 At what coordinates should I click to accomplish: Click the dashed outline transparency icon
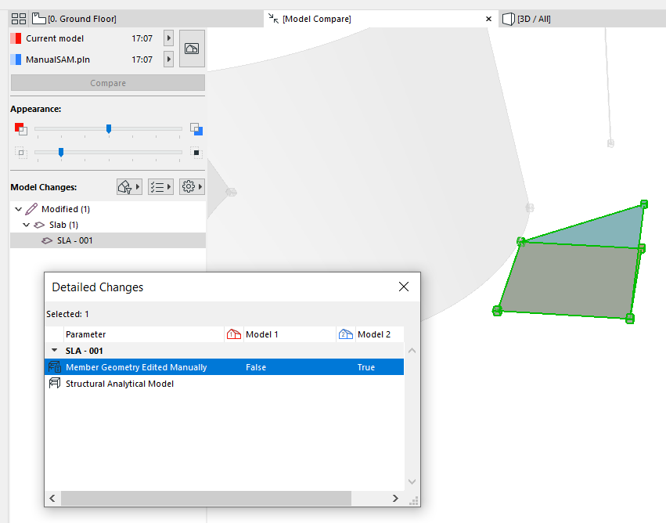coord(21,153)
